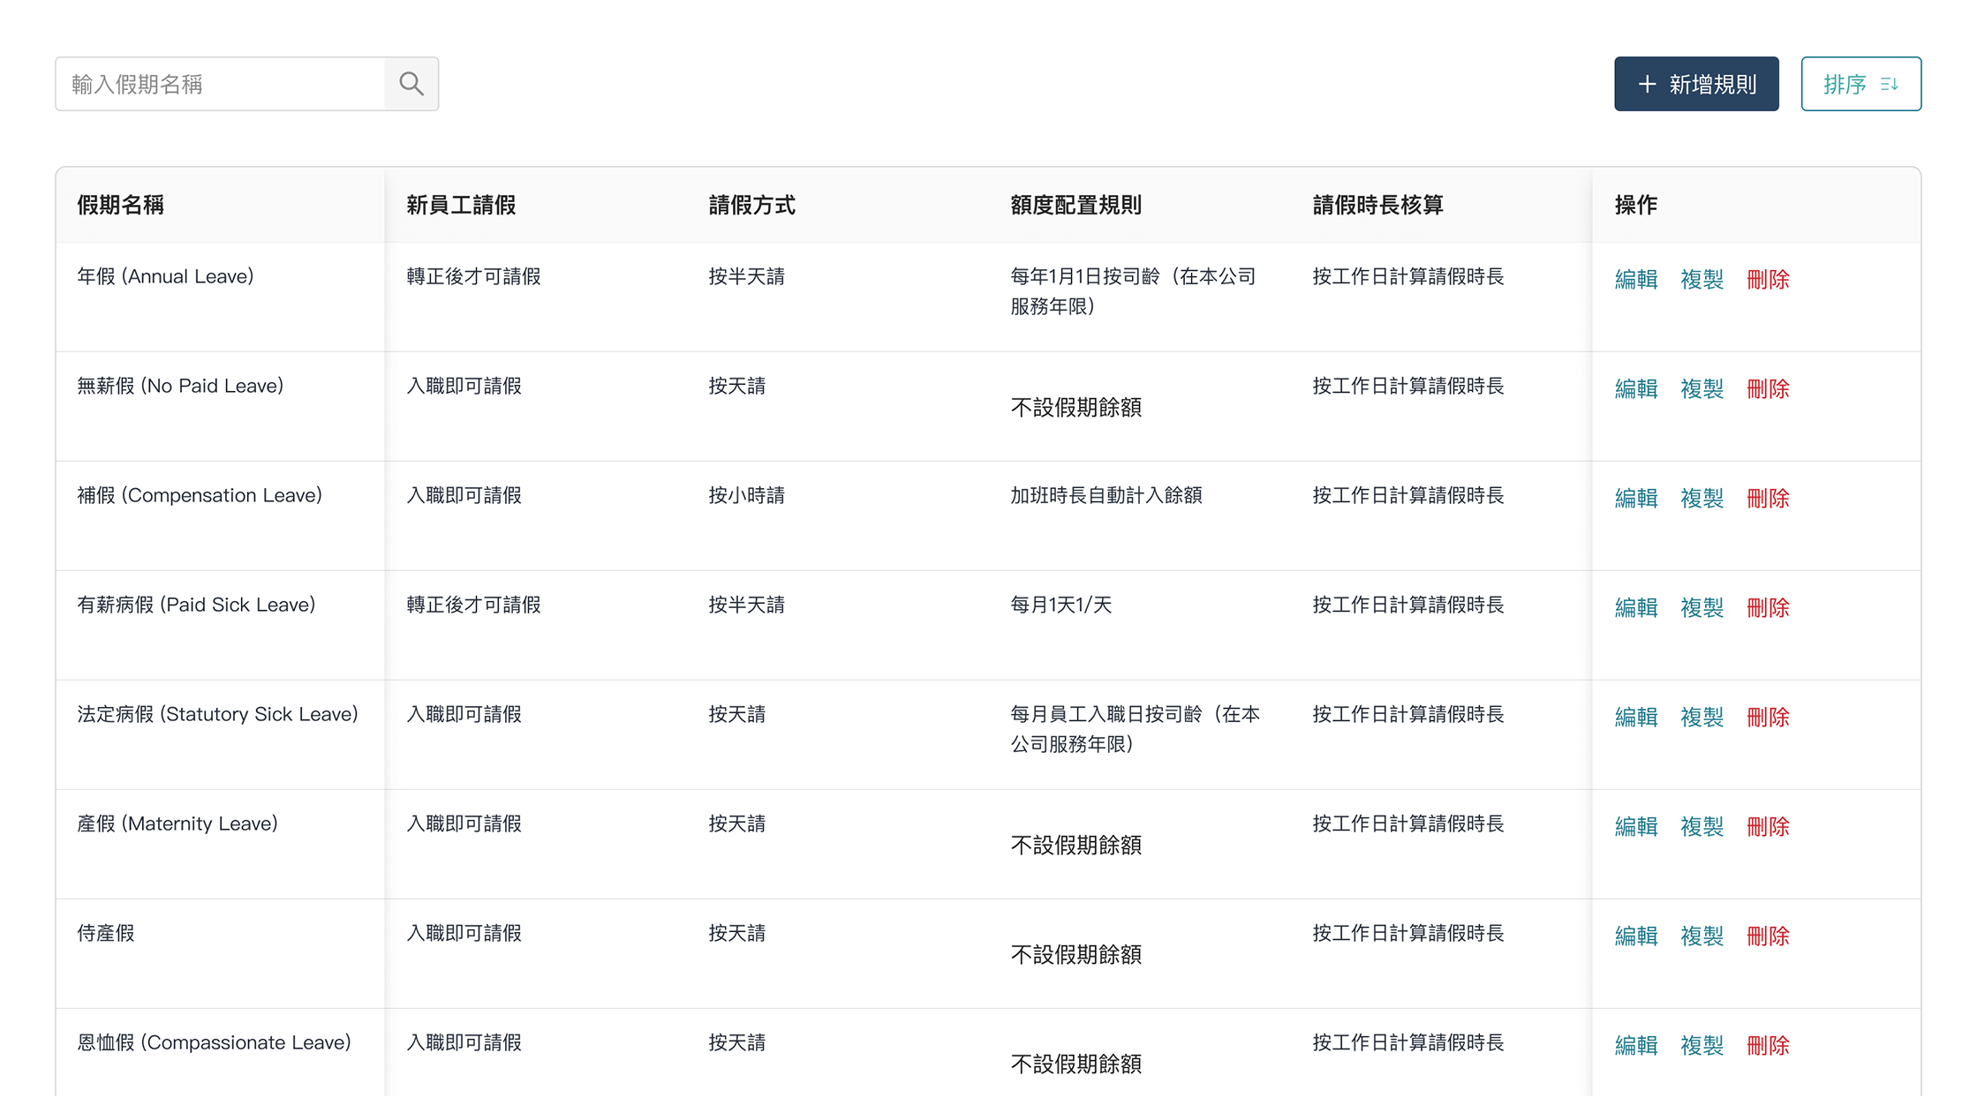Viewport: 1977px width, 1098px height.
Task: Edit the 恩恤假 (Compassionate Leave) rule
Action: 1635,1045
